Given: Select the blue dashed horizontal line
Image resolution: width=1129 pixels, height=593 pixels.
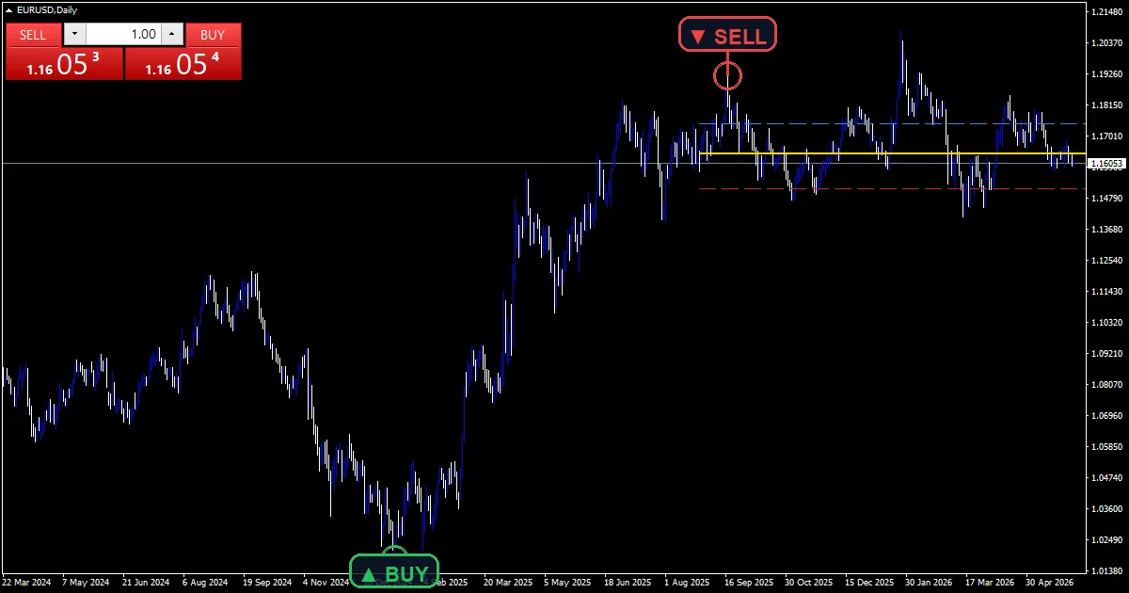Looking at the screenshot, I should [x=892, y=123].
